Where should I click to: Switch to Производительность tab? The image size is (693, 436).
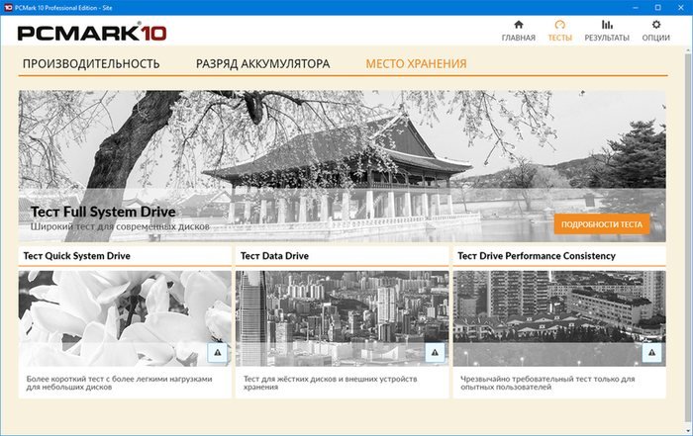91,64
